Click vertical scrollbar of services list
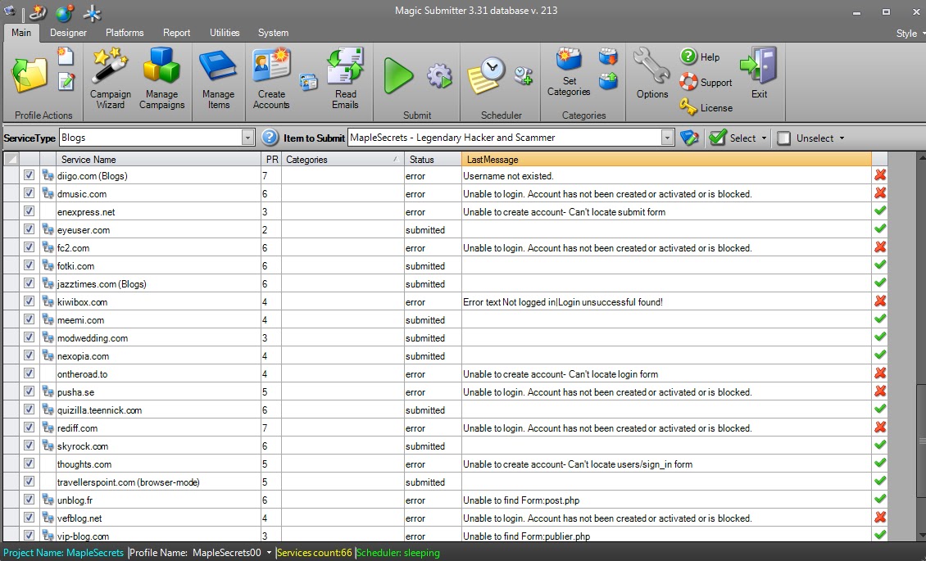The width and height of the screenshot is (926, 561). click(x=921, y=442)
